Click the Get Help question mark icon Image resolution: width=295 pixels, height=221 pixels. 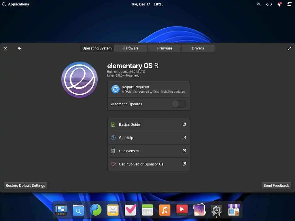coord(113,138)
